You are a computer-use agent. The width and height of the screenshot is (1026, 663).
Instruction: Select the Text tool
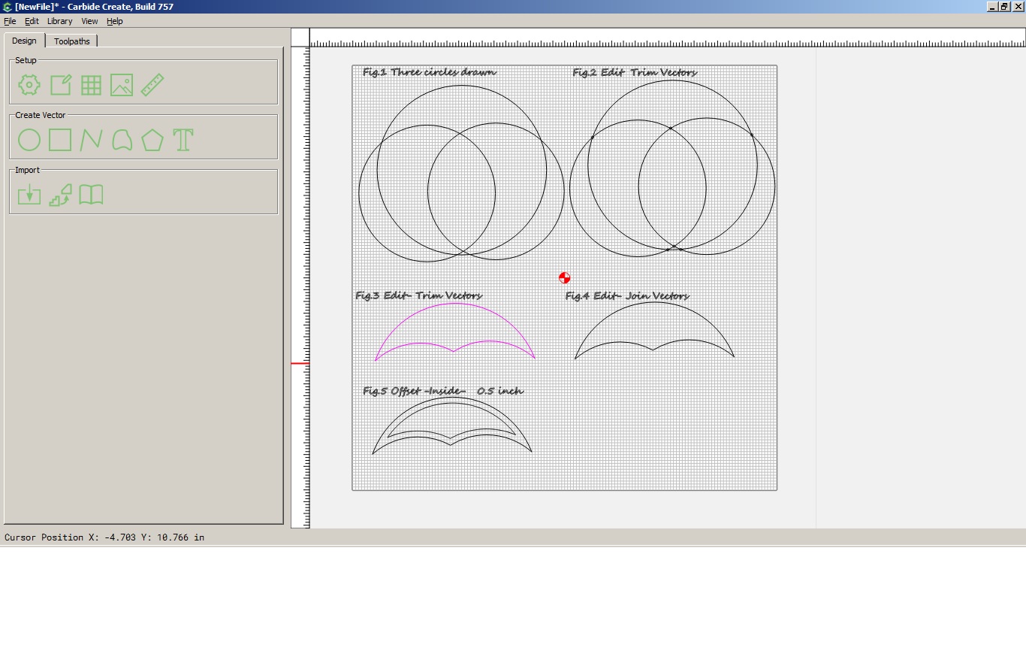183,140
